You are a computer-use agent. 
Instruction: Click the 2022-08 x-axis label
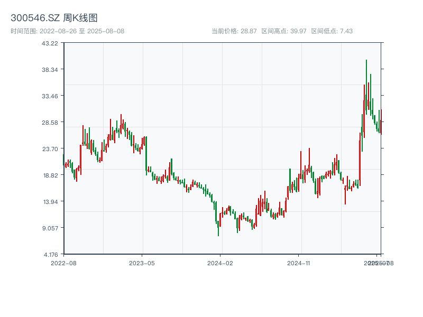point(63,263)
